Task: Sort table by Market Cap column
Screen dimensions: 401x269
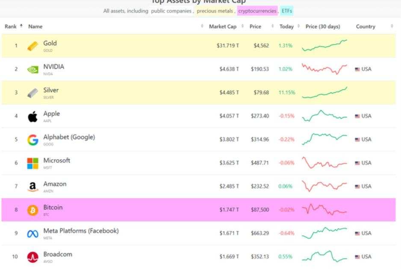Action: coord(223,26)
